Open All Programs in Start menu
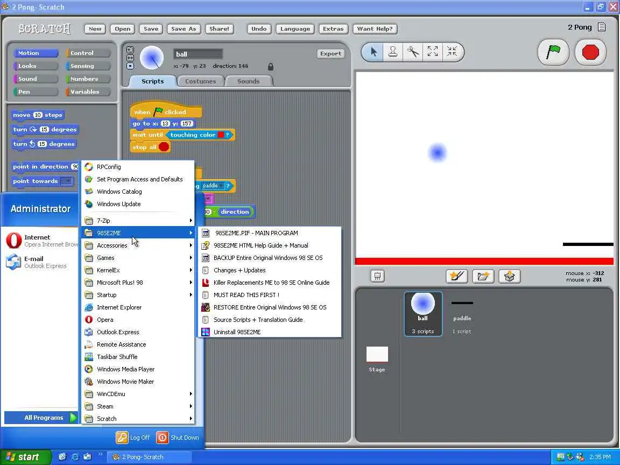 [x=41, y=418]
